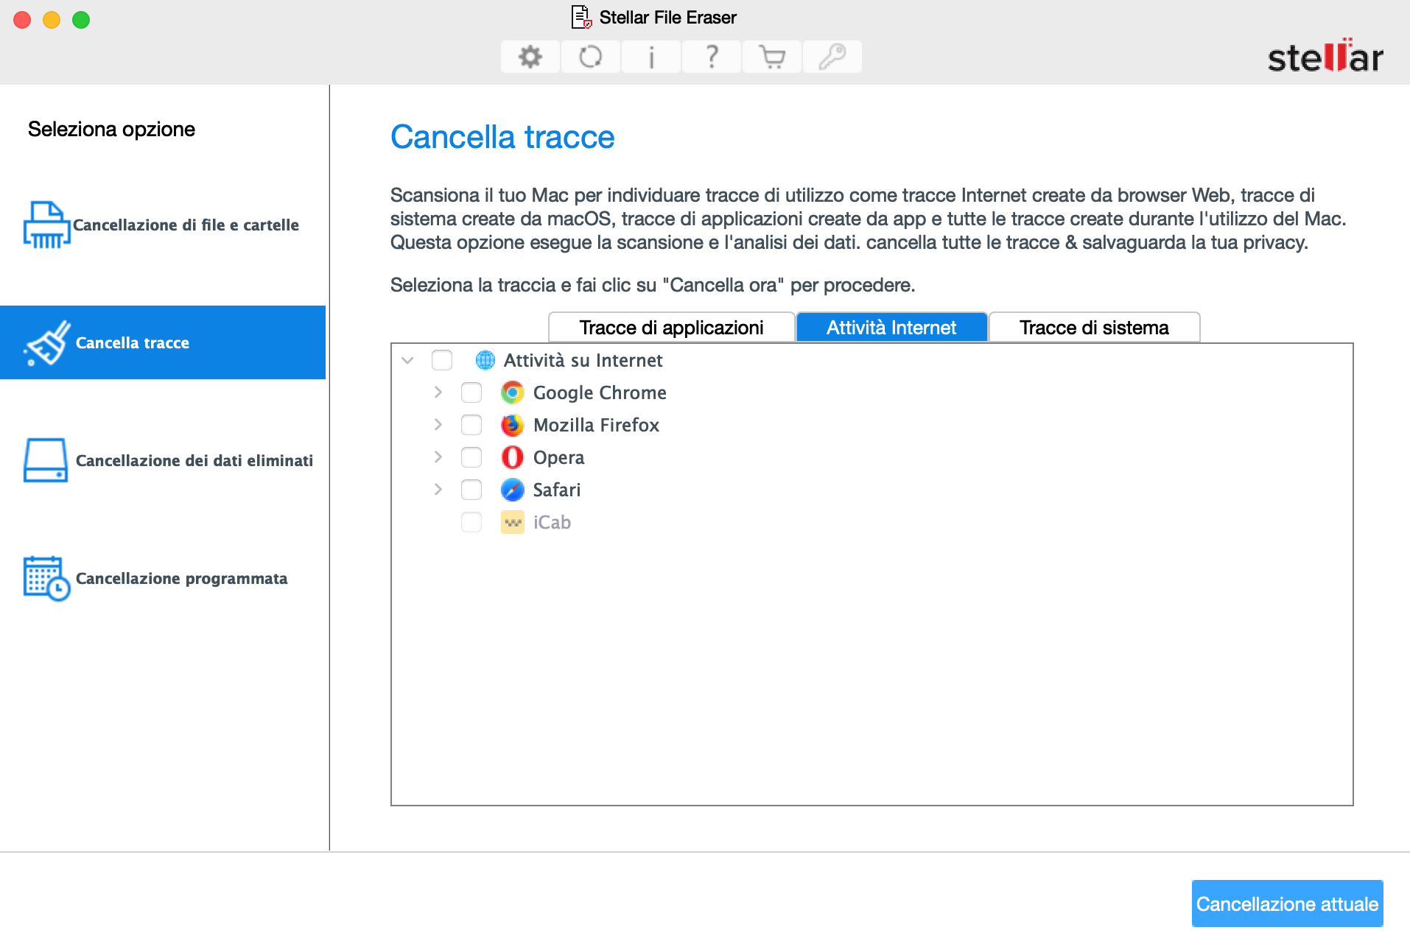Click the green zoom window button
The height and width of the screenshot is (944, 1410).
pyautogui.click(x=81, y=20)
